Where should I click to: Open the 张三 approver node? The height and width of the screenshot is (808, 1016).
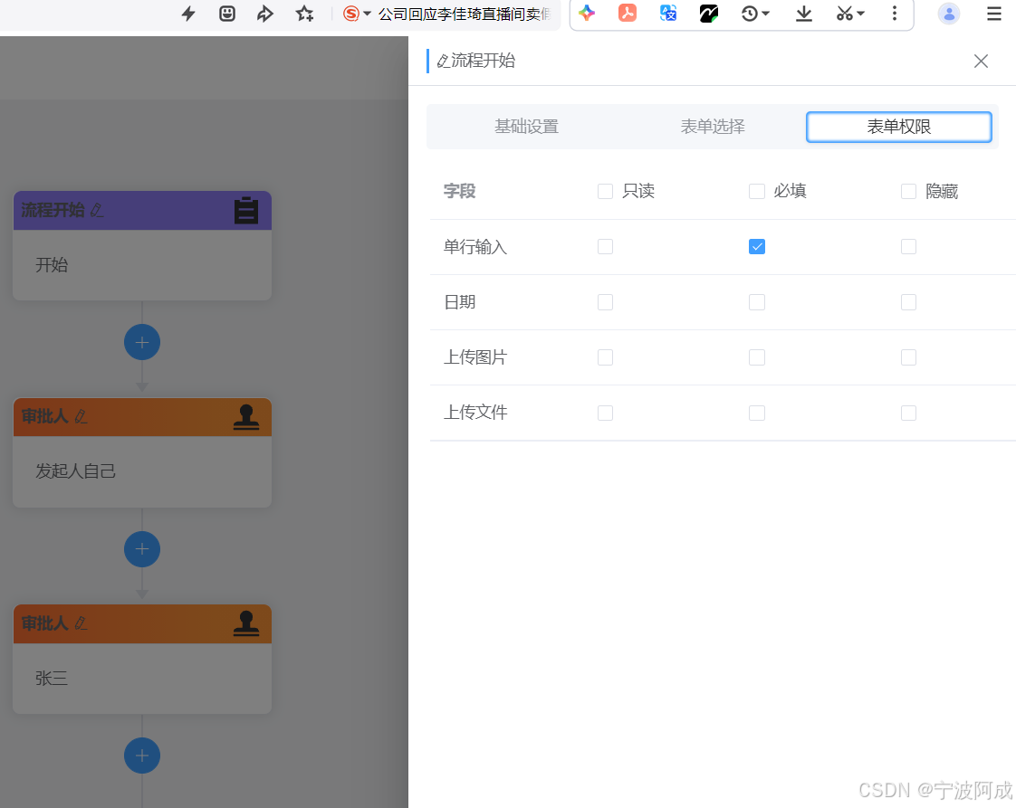pyautogui.click(x=142, y=678)
